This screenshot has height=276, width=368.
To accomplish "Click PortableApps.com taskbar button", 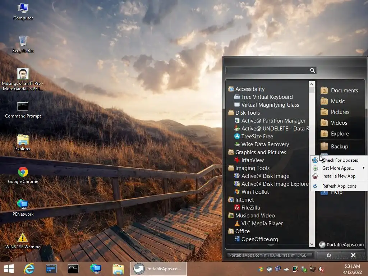I will [x=158, y=269].
